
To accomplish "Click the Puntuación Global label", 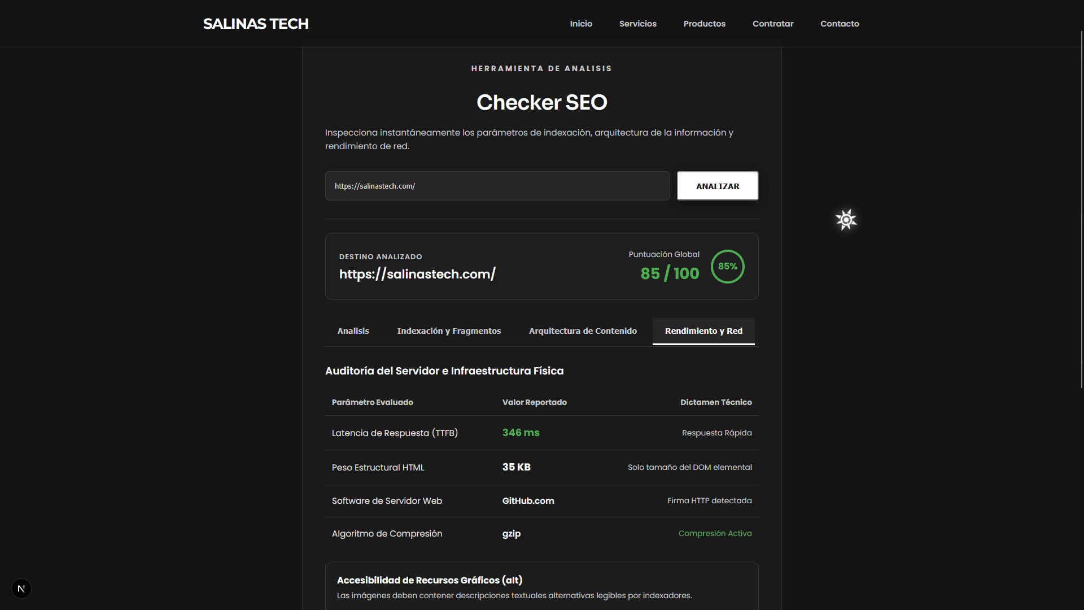I will (x=664, y=254).
